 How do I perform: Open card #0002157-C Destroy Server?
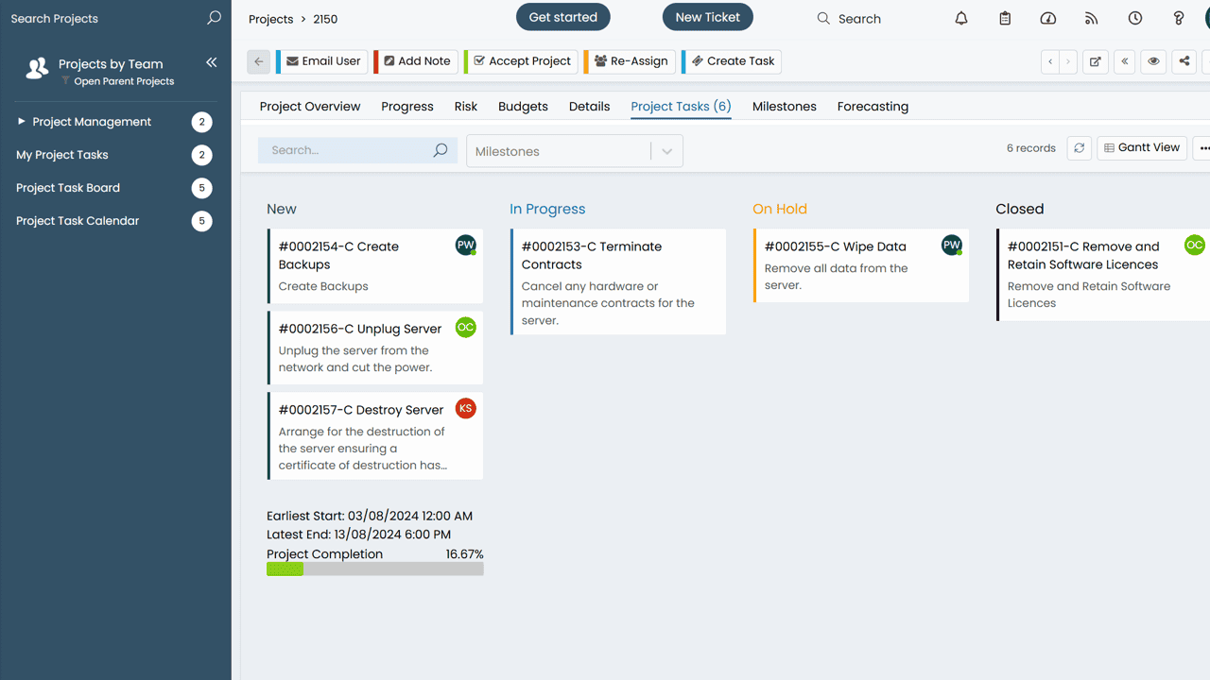click(375, 436)
